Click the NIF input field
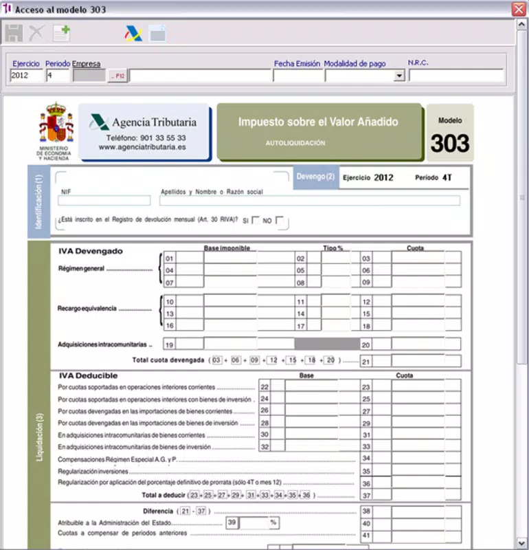The height and width of the screenshot is (550, 529). (104, 201)
